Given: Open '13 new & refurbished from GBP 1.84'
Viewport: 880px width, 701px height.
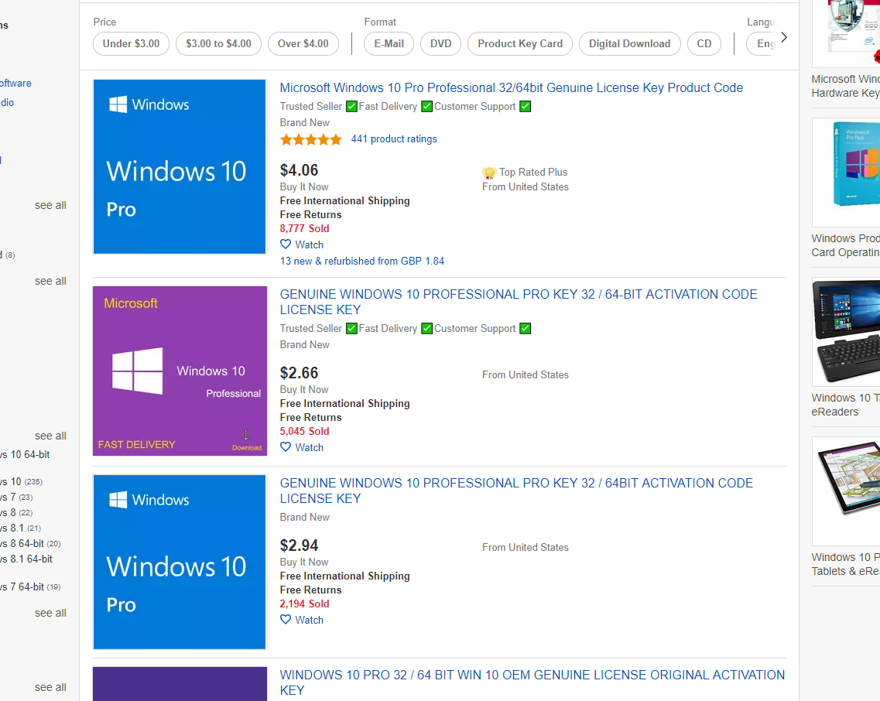Looking at the screenshot, I should pos(362,262).
